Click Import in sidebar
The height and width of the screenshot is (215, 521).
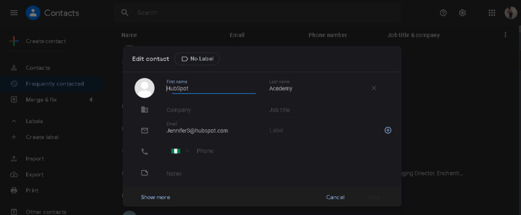tap(35, 159)
